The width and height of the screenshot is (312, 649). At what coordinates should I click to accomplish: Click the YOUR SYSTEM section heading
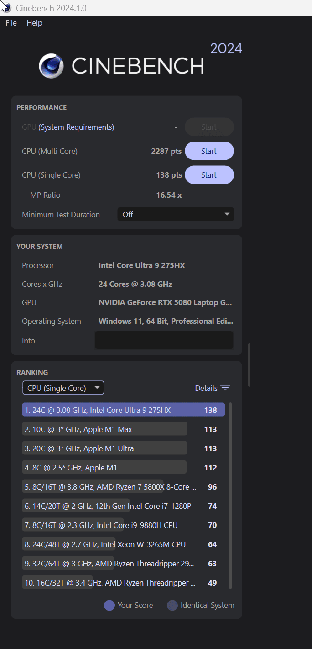(x=40, y=247)
